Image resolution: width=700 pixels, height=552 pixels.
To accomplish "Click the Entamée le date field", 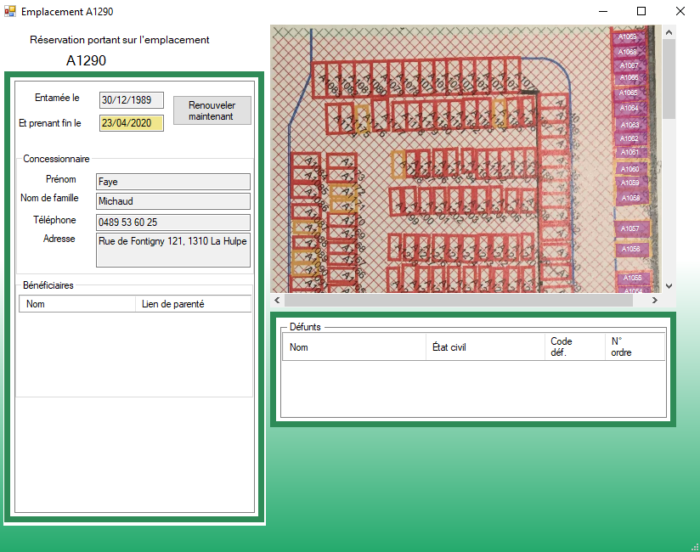I will 131,100.
